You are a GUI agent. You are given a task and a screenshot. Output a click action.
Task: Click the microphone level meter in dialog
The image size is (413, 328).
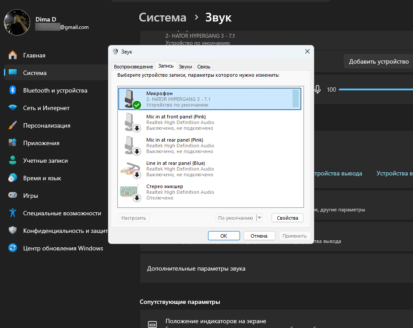(x=296, y=99)
